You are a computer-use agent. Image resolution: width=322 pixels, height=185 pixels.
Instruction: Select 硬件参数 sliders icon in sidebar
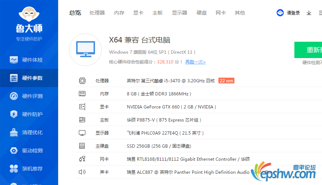point(14,78)
